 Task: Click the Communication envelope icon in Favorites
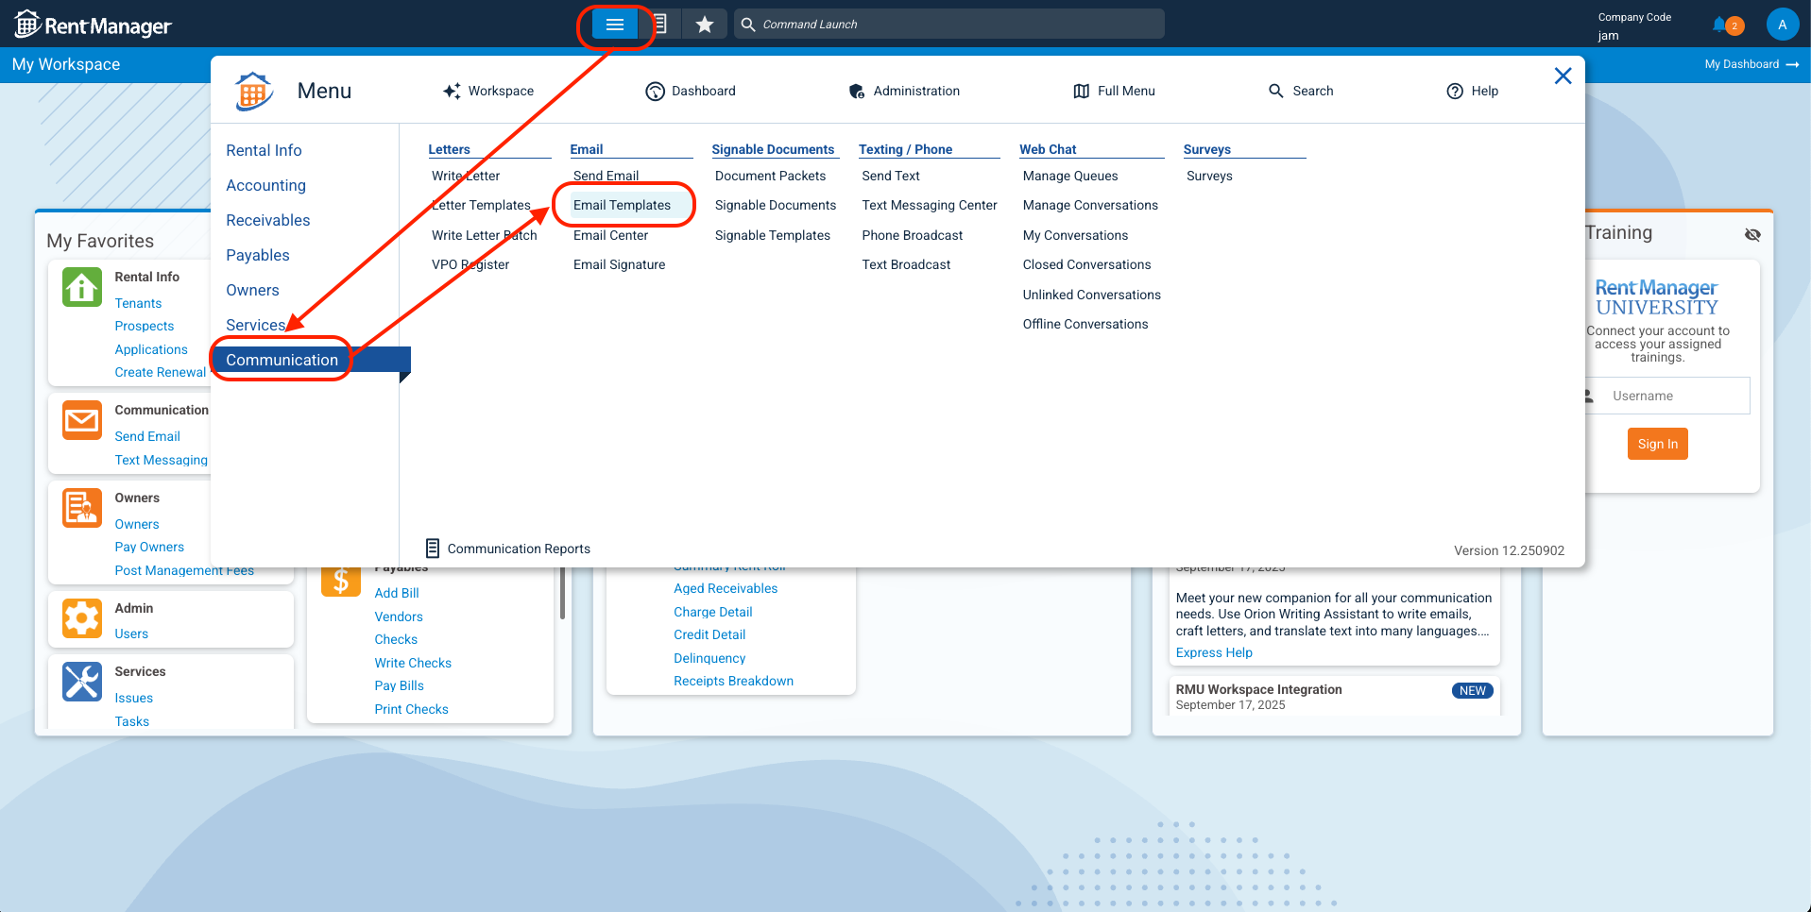coord(82,420)
